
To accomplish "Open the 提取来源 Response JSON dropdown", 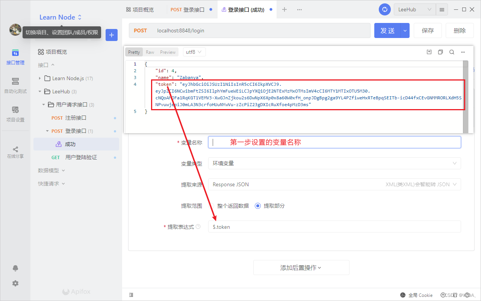I will (334, 184).
